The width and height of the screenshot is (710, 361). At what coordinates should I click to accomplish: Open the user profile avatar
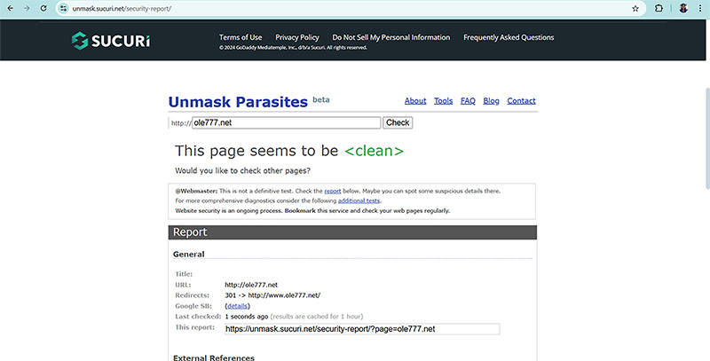click(x=683, y=8)
